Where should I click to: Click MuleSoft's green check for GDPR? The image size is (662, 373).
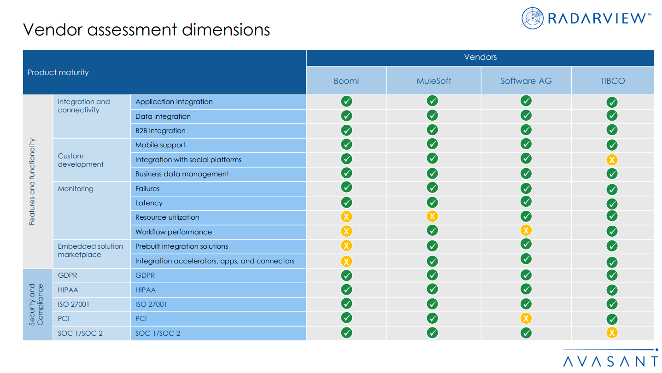pyautogui.click(x=432, y=275)
